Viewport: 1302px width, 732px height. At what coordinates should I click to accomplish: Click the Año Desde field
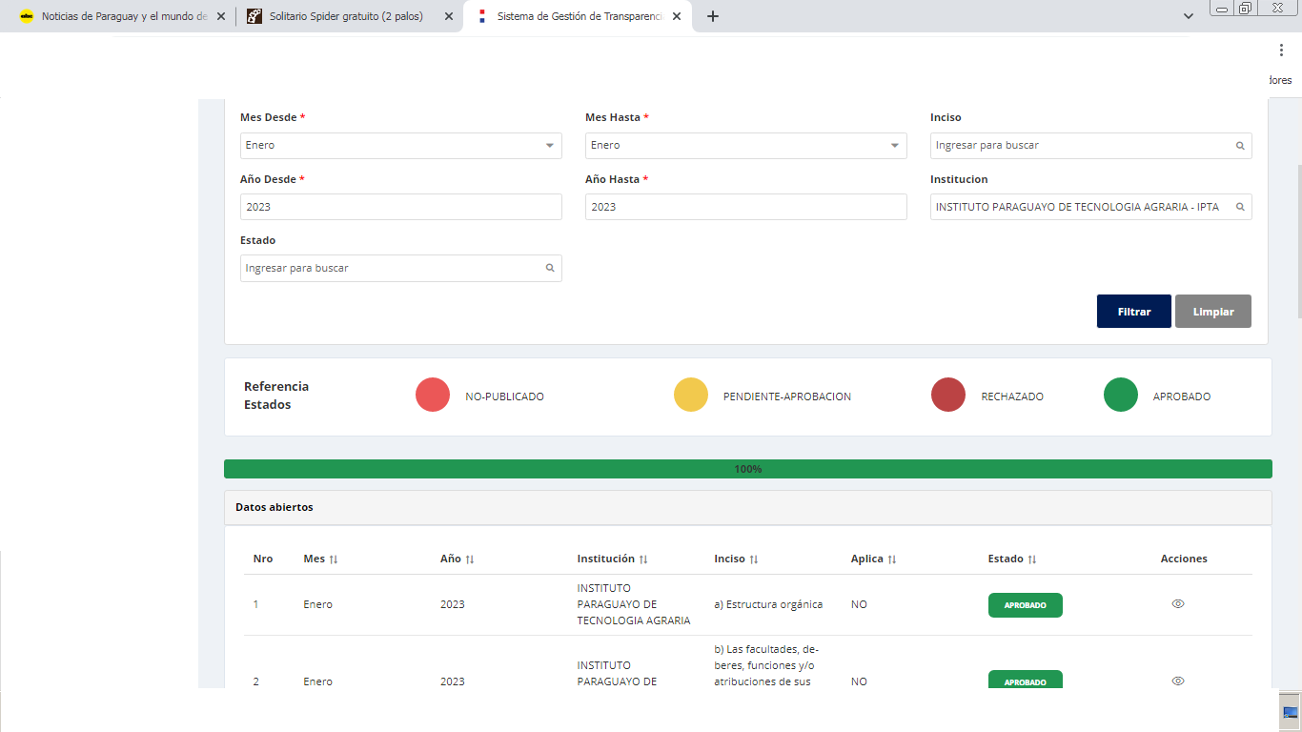point(401,207)
